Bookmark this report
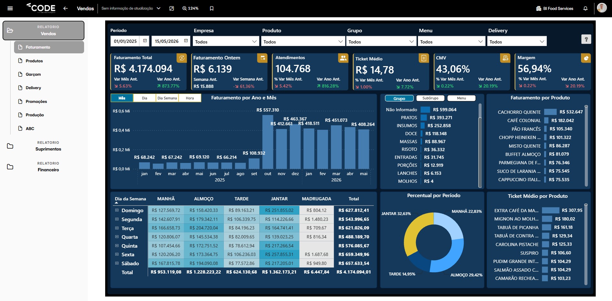 coord(212,8)
